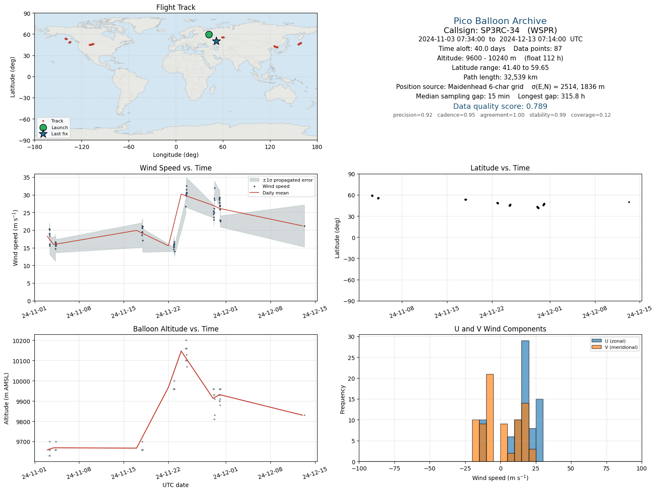The height and width of the screenshot is (492, 657).
Task: Click the 'Time aloft: 40.0 days' line
Action: (500, 49)
